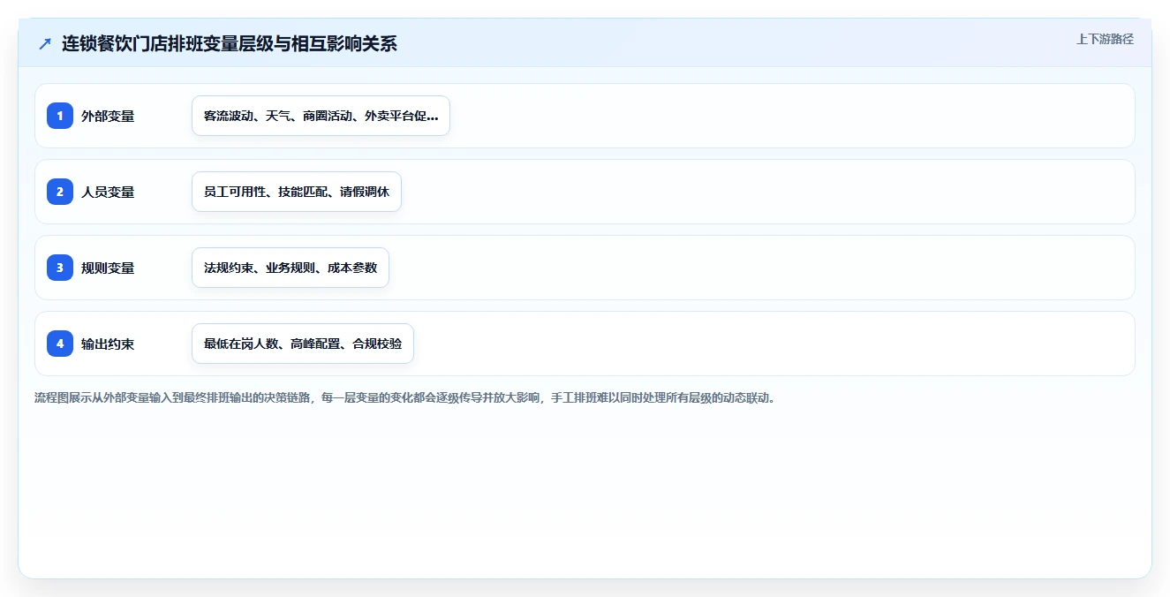Click blank area of the 输出约束 row card
The height and width of the screenshot is (597, 1170).
coord(768,344)
